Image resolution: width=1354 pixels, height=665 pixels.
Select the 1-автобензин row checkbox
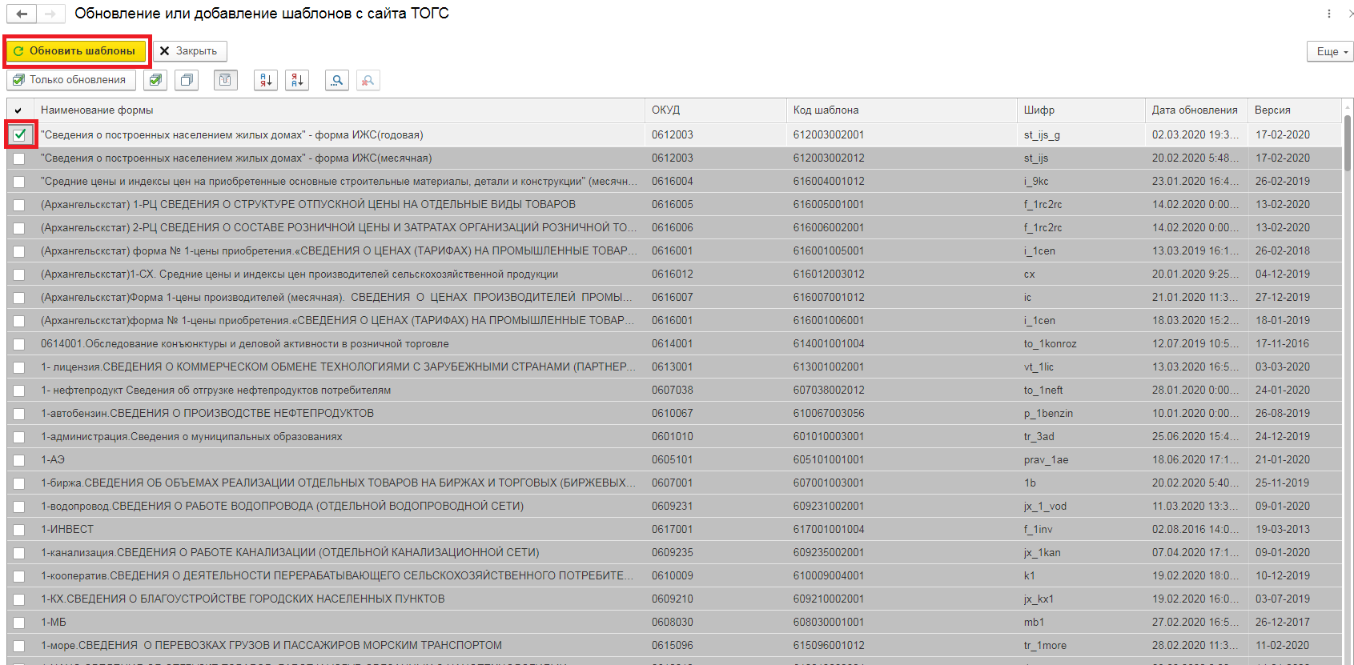click(x=19, y=414)
